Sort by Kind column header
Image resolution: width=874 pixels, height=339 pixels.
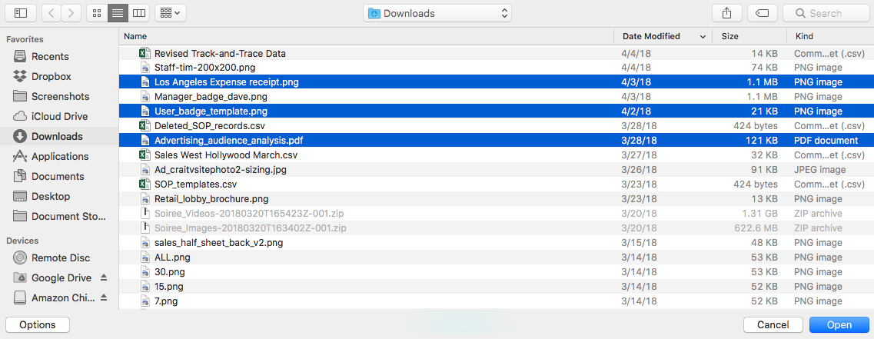click(830, 36)
